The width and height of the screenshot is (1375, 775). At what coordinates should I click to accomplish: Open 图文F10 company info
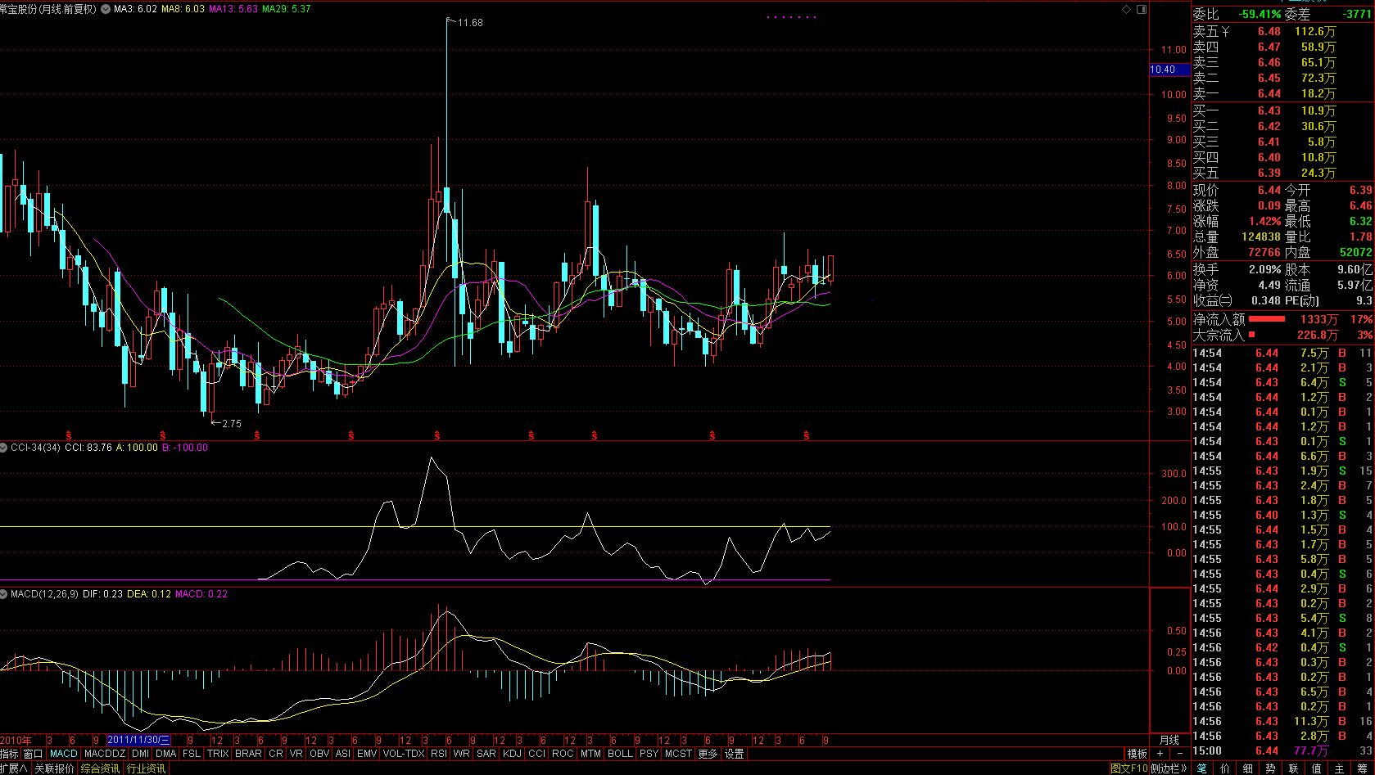(x=1129, y=768)
